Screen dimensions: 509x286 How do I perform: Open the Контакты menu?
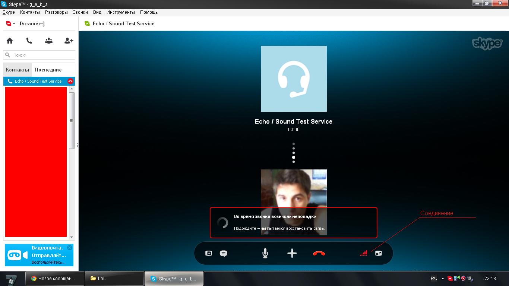(30, 12)
